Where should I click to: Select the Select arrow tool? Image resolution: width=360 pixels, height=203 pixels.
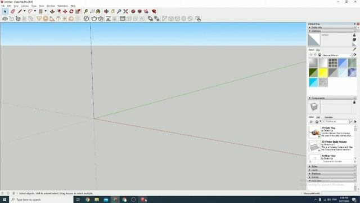pyautogui.click(x=5, y=11)
